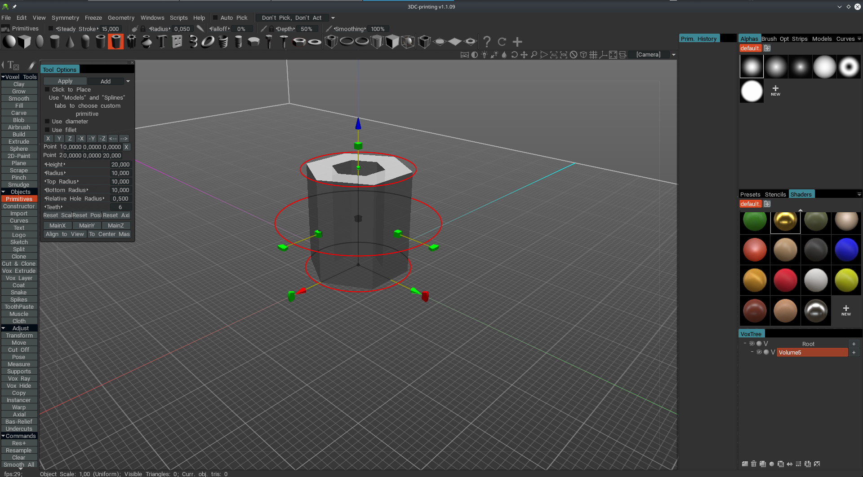Toggle the grid icon in viewport toolbar
Image resolution: width=863 pixels, height=477 pixels.
[593, 55]
